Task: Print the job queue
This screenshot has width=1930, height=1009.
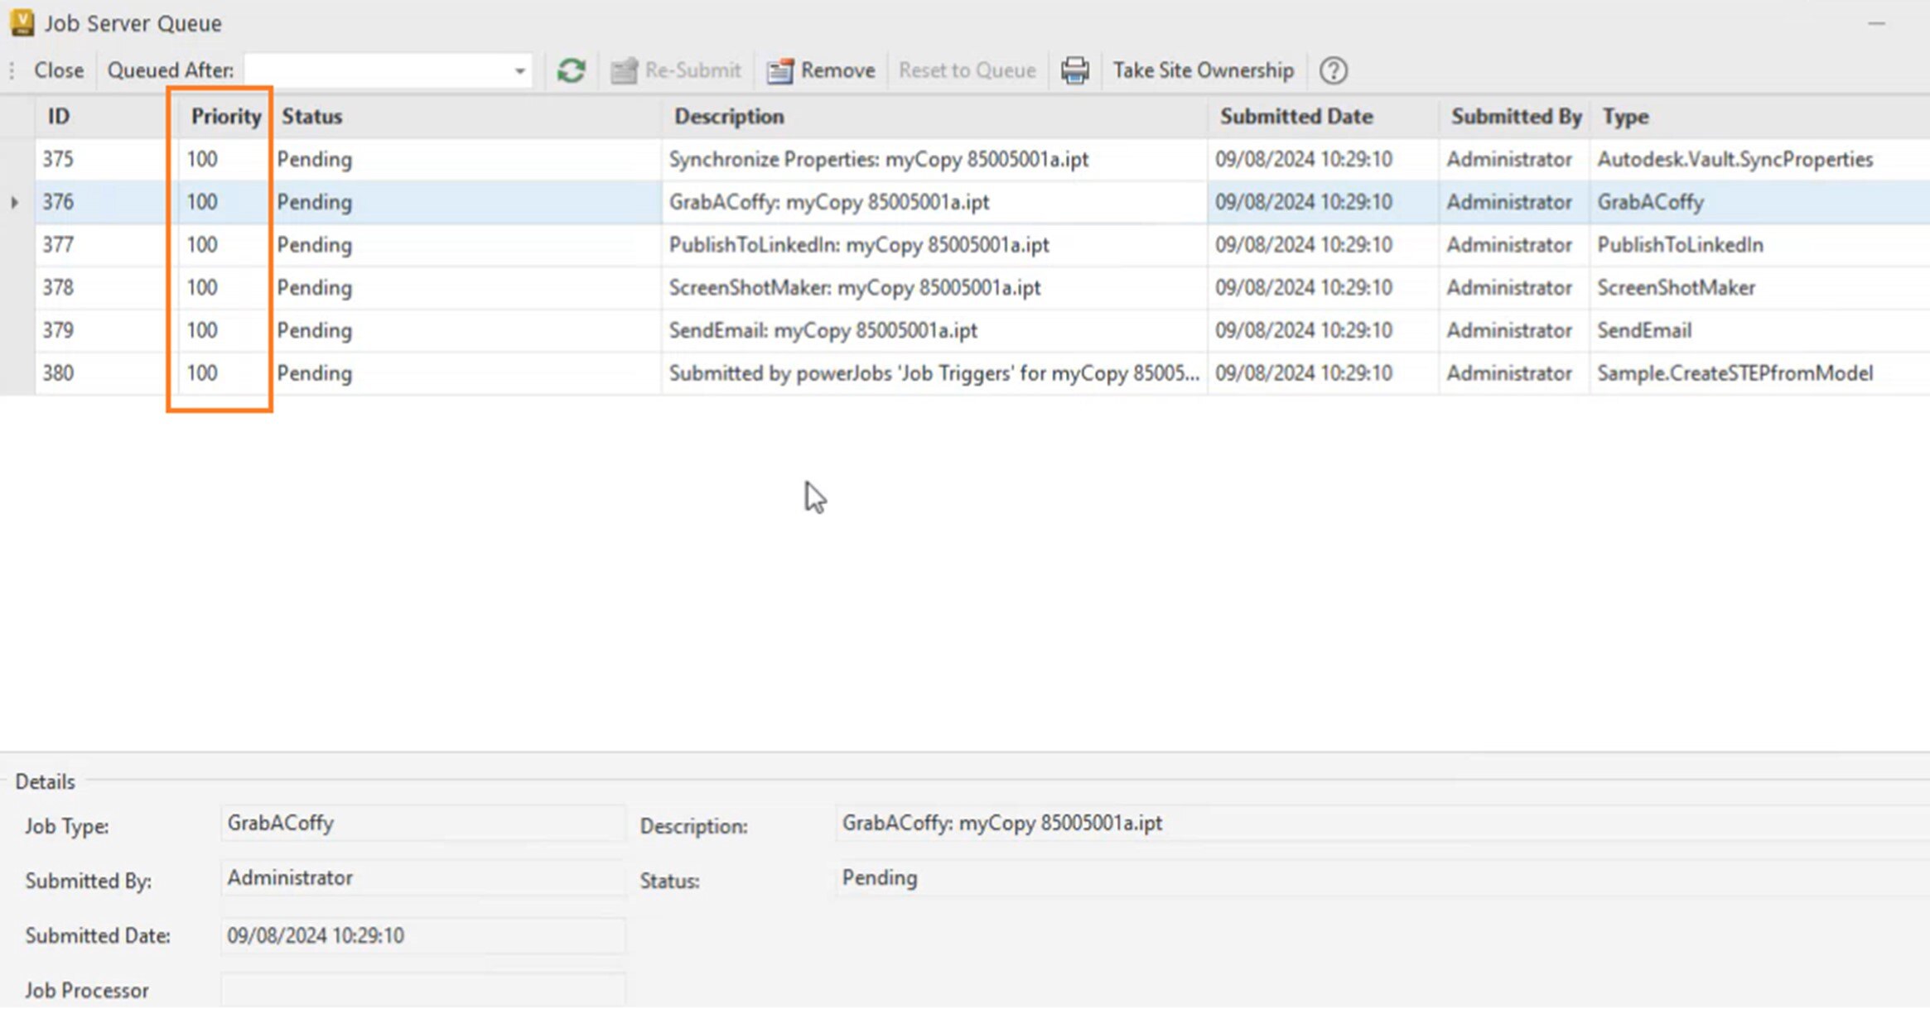Action: click(1074, 70)
